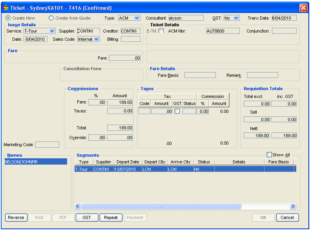The height and width of the screenshot is (230, 310).
Task: Click the Sell total excl. field
Action: pos(257,120)
